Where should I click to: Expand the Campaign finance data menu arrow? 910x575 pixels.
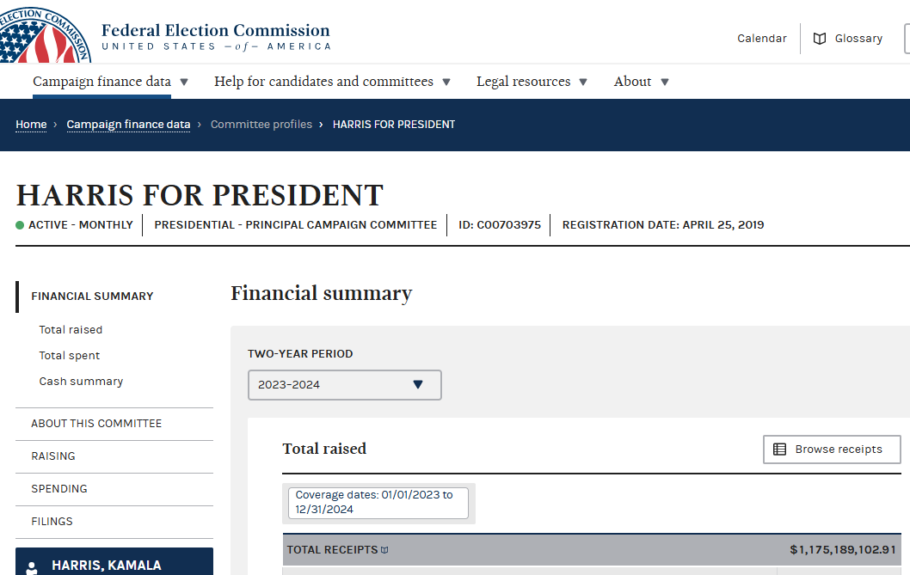point(184,83)
